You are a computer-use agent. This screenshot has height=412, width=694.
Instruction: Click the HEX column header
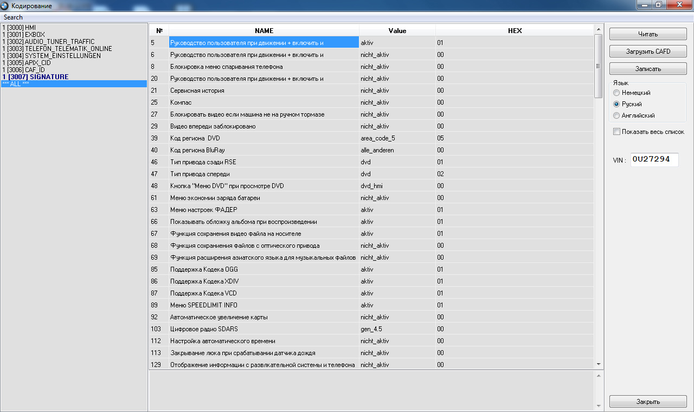(515, 31)
